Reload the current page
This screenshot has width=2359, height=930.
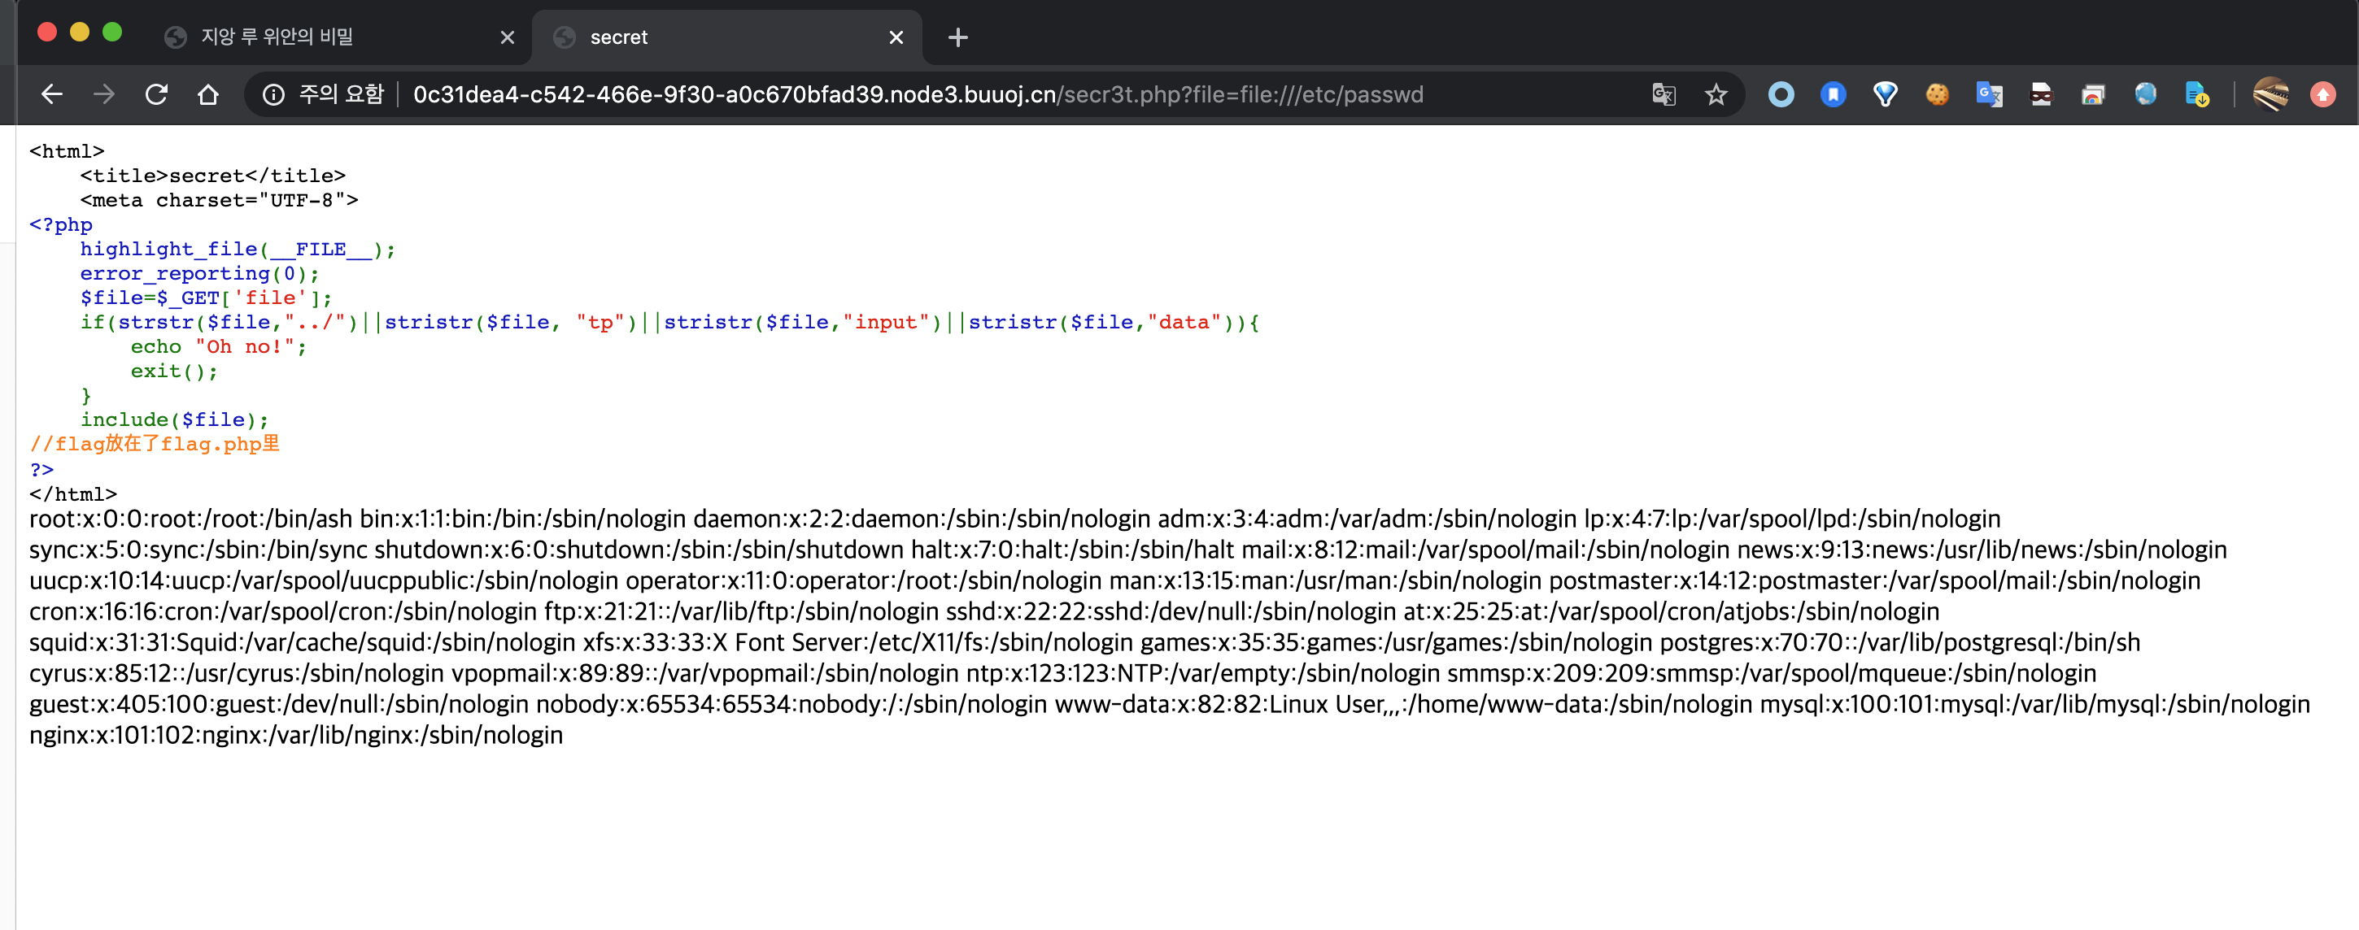(x=157, y=94)
